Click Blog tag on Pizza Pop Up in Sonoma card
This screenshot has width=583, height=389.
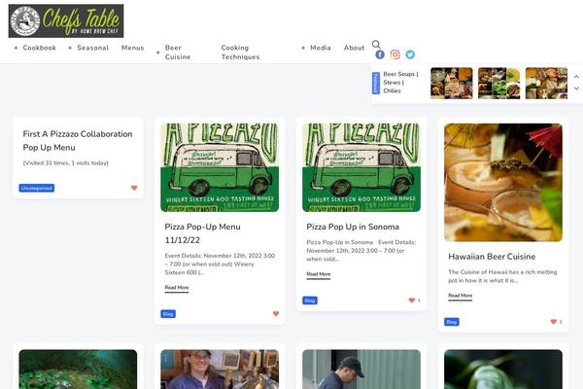coord(310,301)
